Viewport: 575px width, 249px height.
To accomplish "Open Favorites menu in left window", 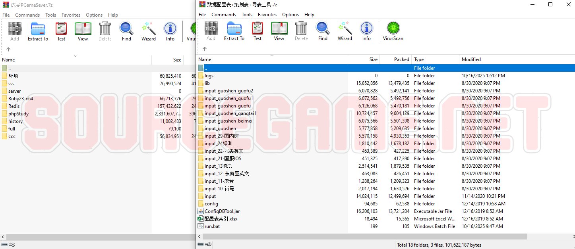I will click(71, 15).
